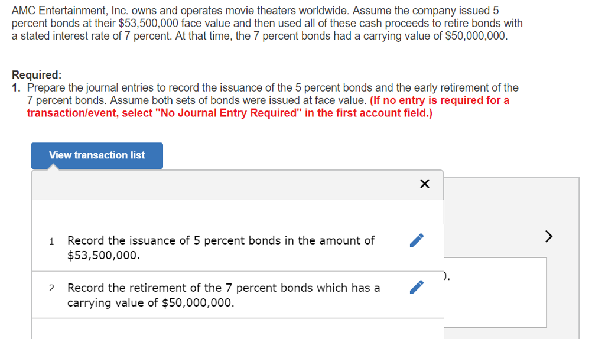Click the Required heading
Viewport: 605px width, 339px height.
(x=37, y=74)
